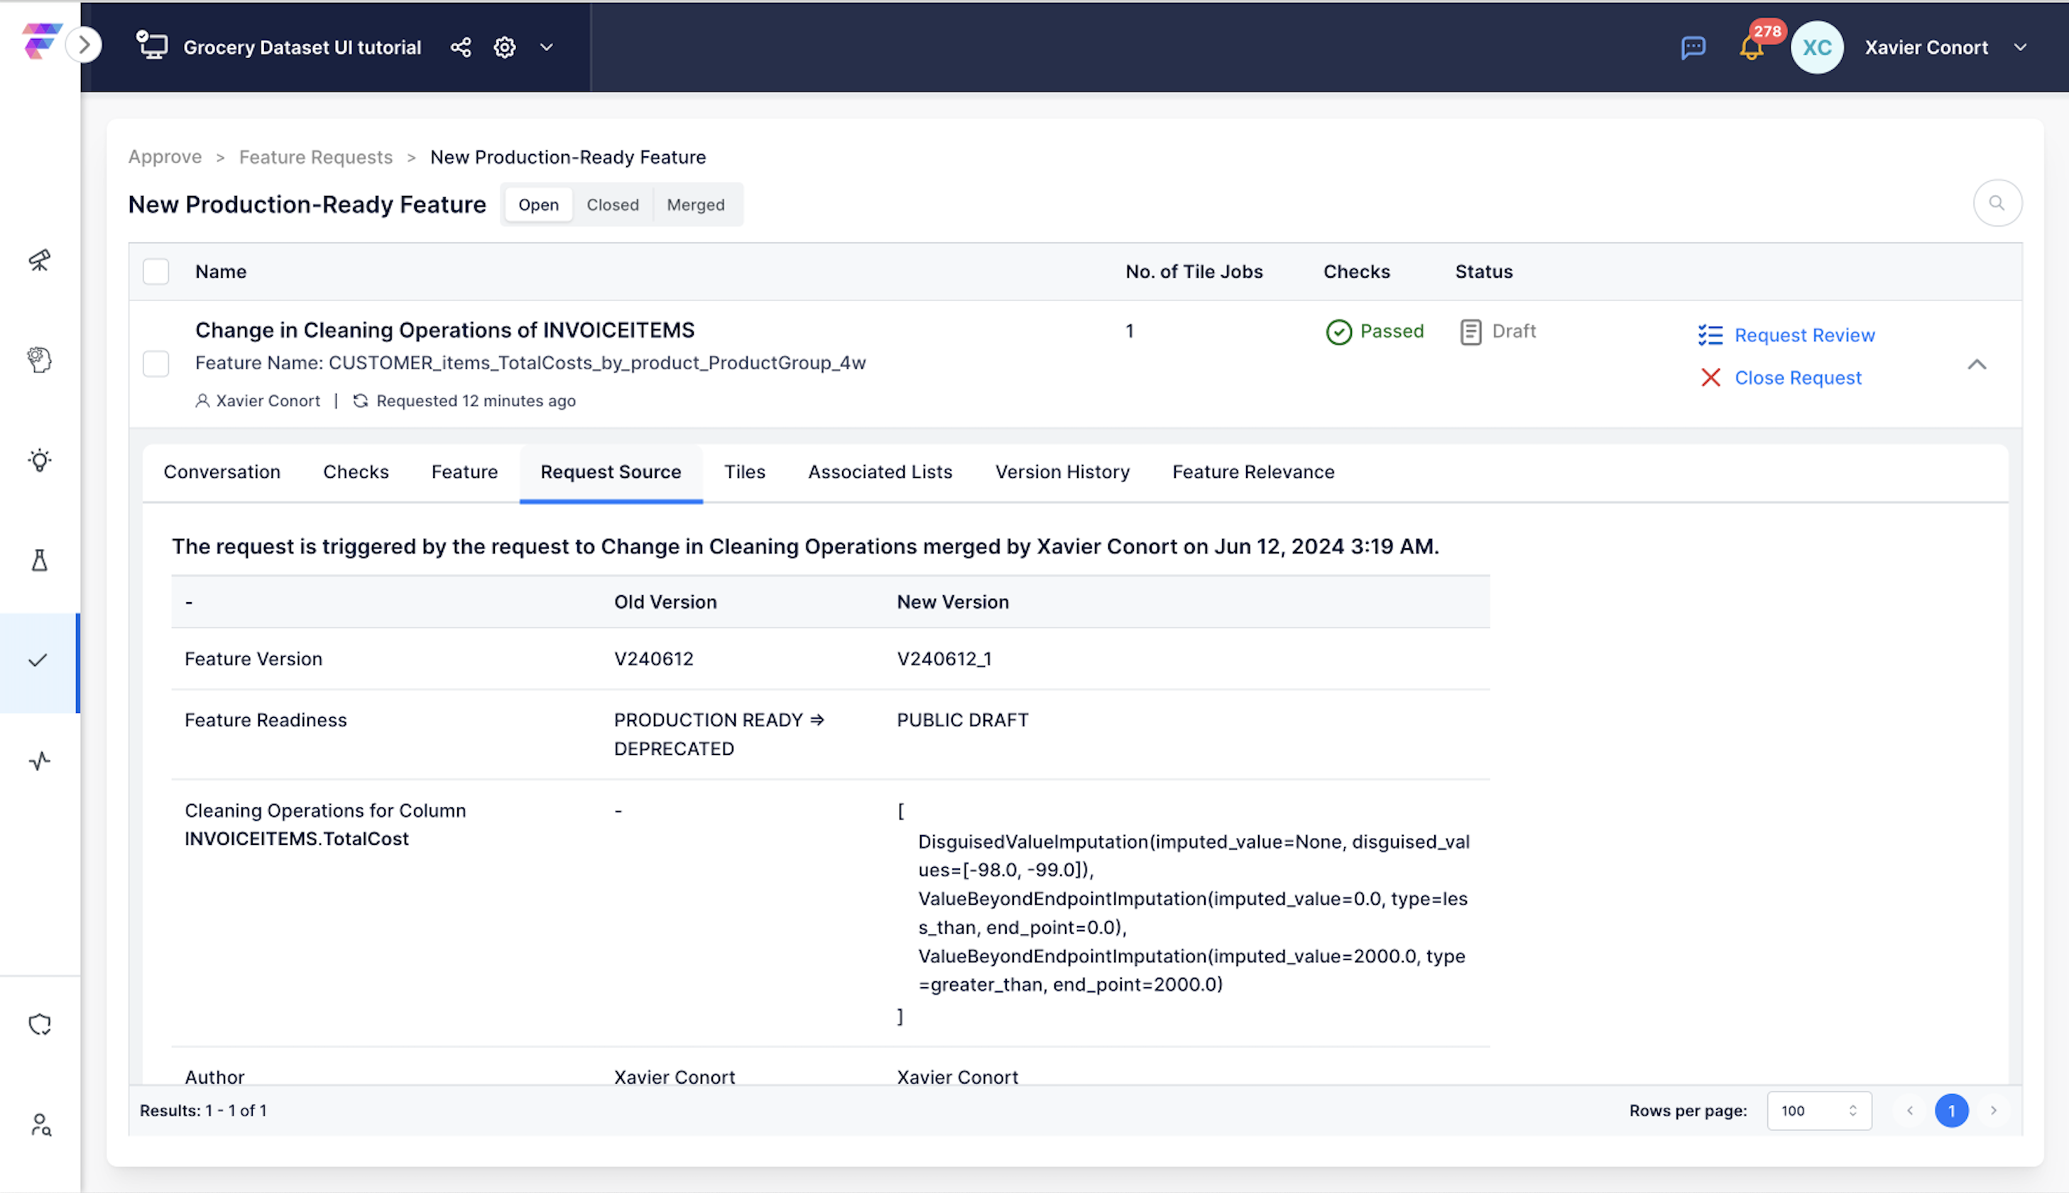2069x1193 pixels.
Task: Open the lightbulb sidebar icon
Action: click(x=39, y=460)
